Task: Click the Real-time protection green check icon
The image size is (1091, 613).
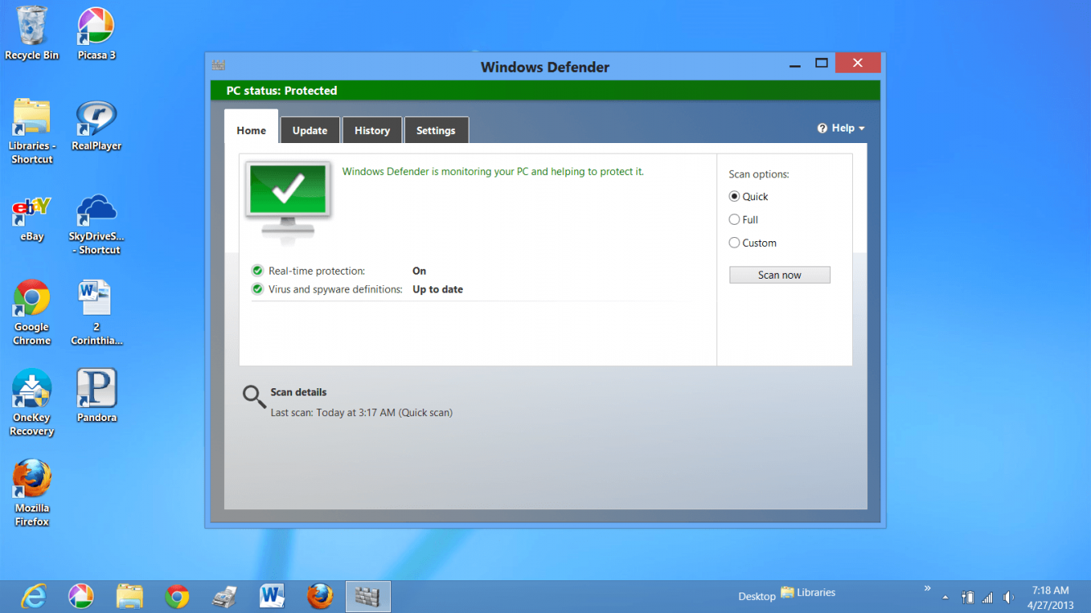Action: click(x=258, y=271)
